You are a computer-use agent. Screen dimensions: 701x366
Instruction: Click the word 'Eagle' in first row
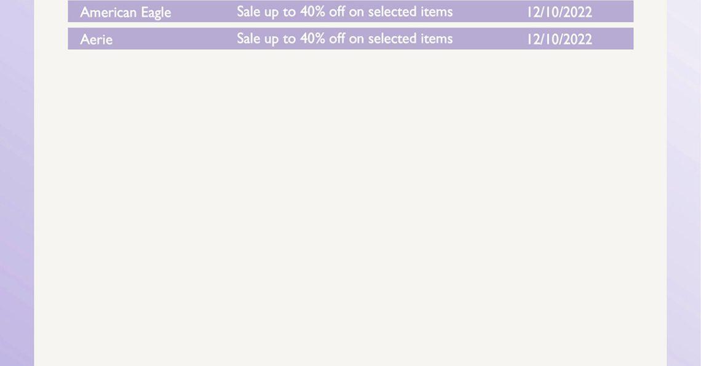[x=156, y=14]
